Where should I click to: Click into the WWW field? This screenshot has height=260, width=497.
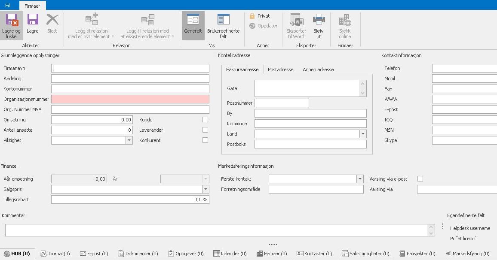[x=465, y=99]
